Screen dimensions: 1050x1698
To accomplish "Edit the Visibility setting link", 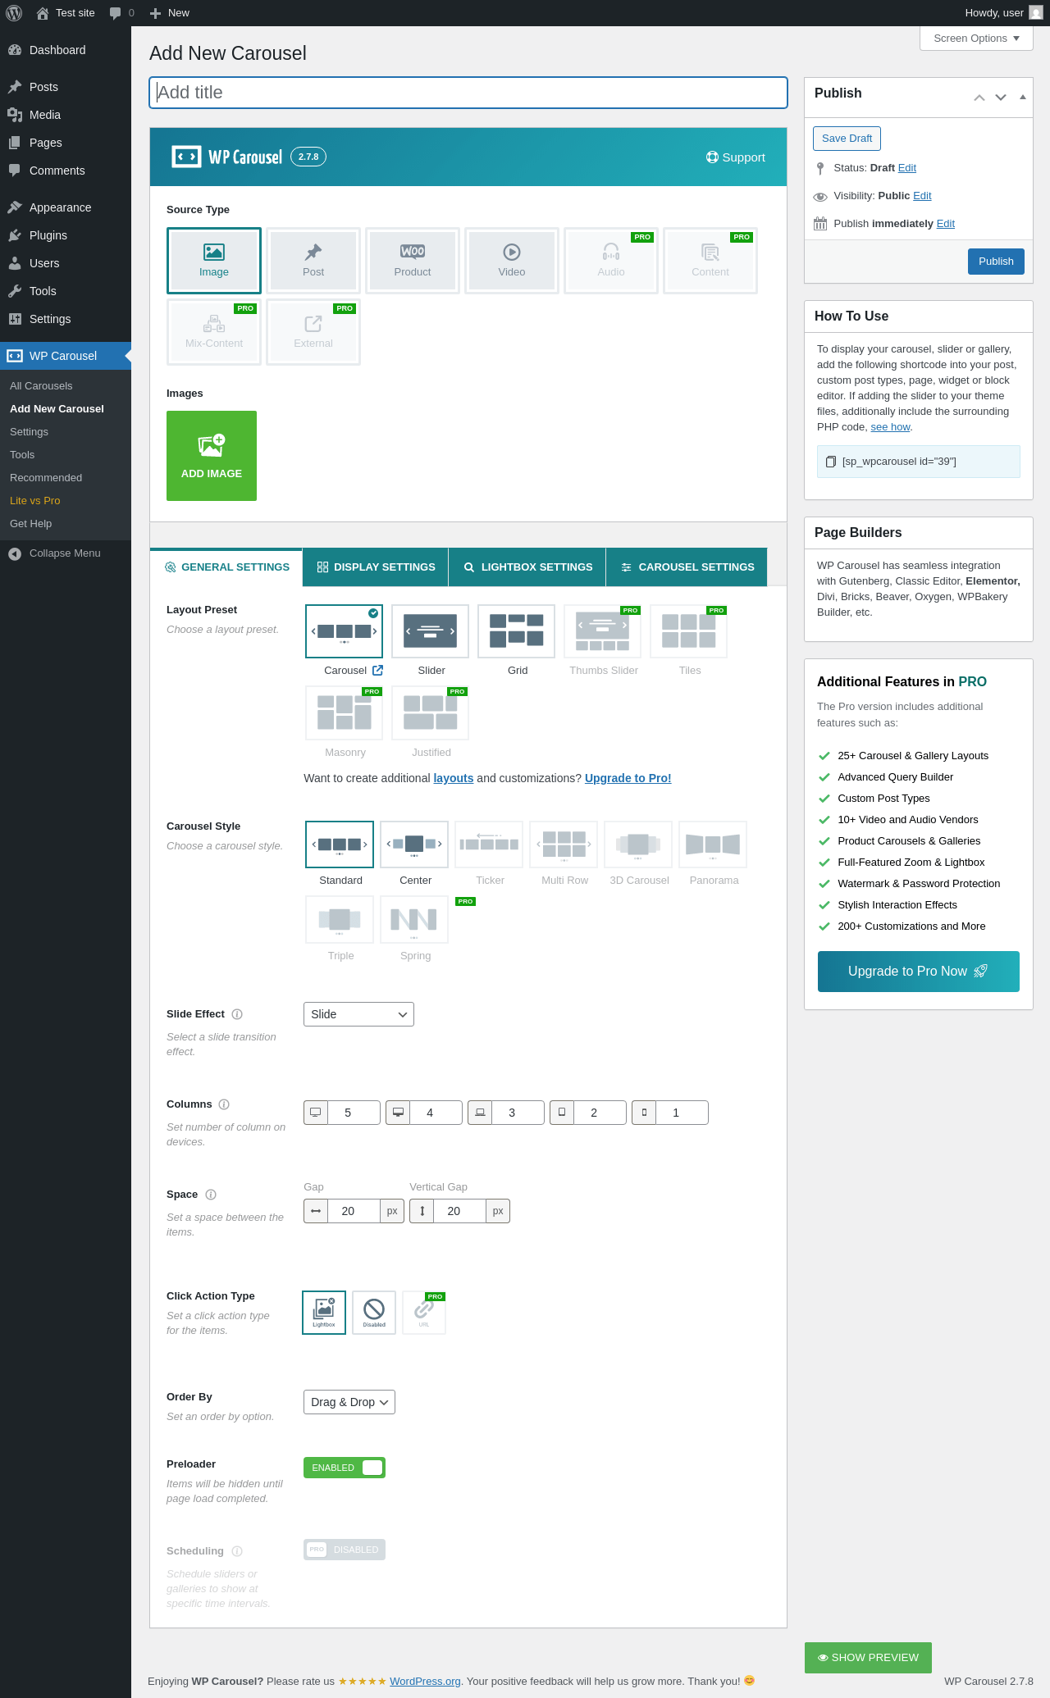I will point(922,196).
